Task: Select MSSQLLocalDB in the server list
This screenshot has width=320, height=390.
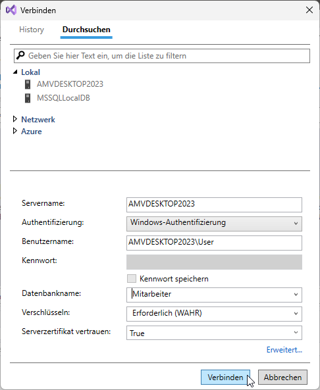Action: [x=63, y=98]
